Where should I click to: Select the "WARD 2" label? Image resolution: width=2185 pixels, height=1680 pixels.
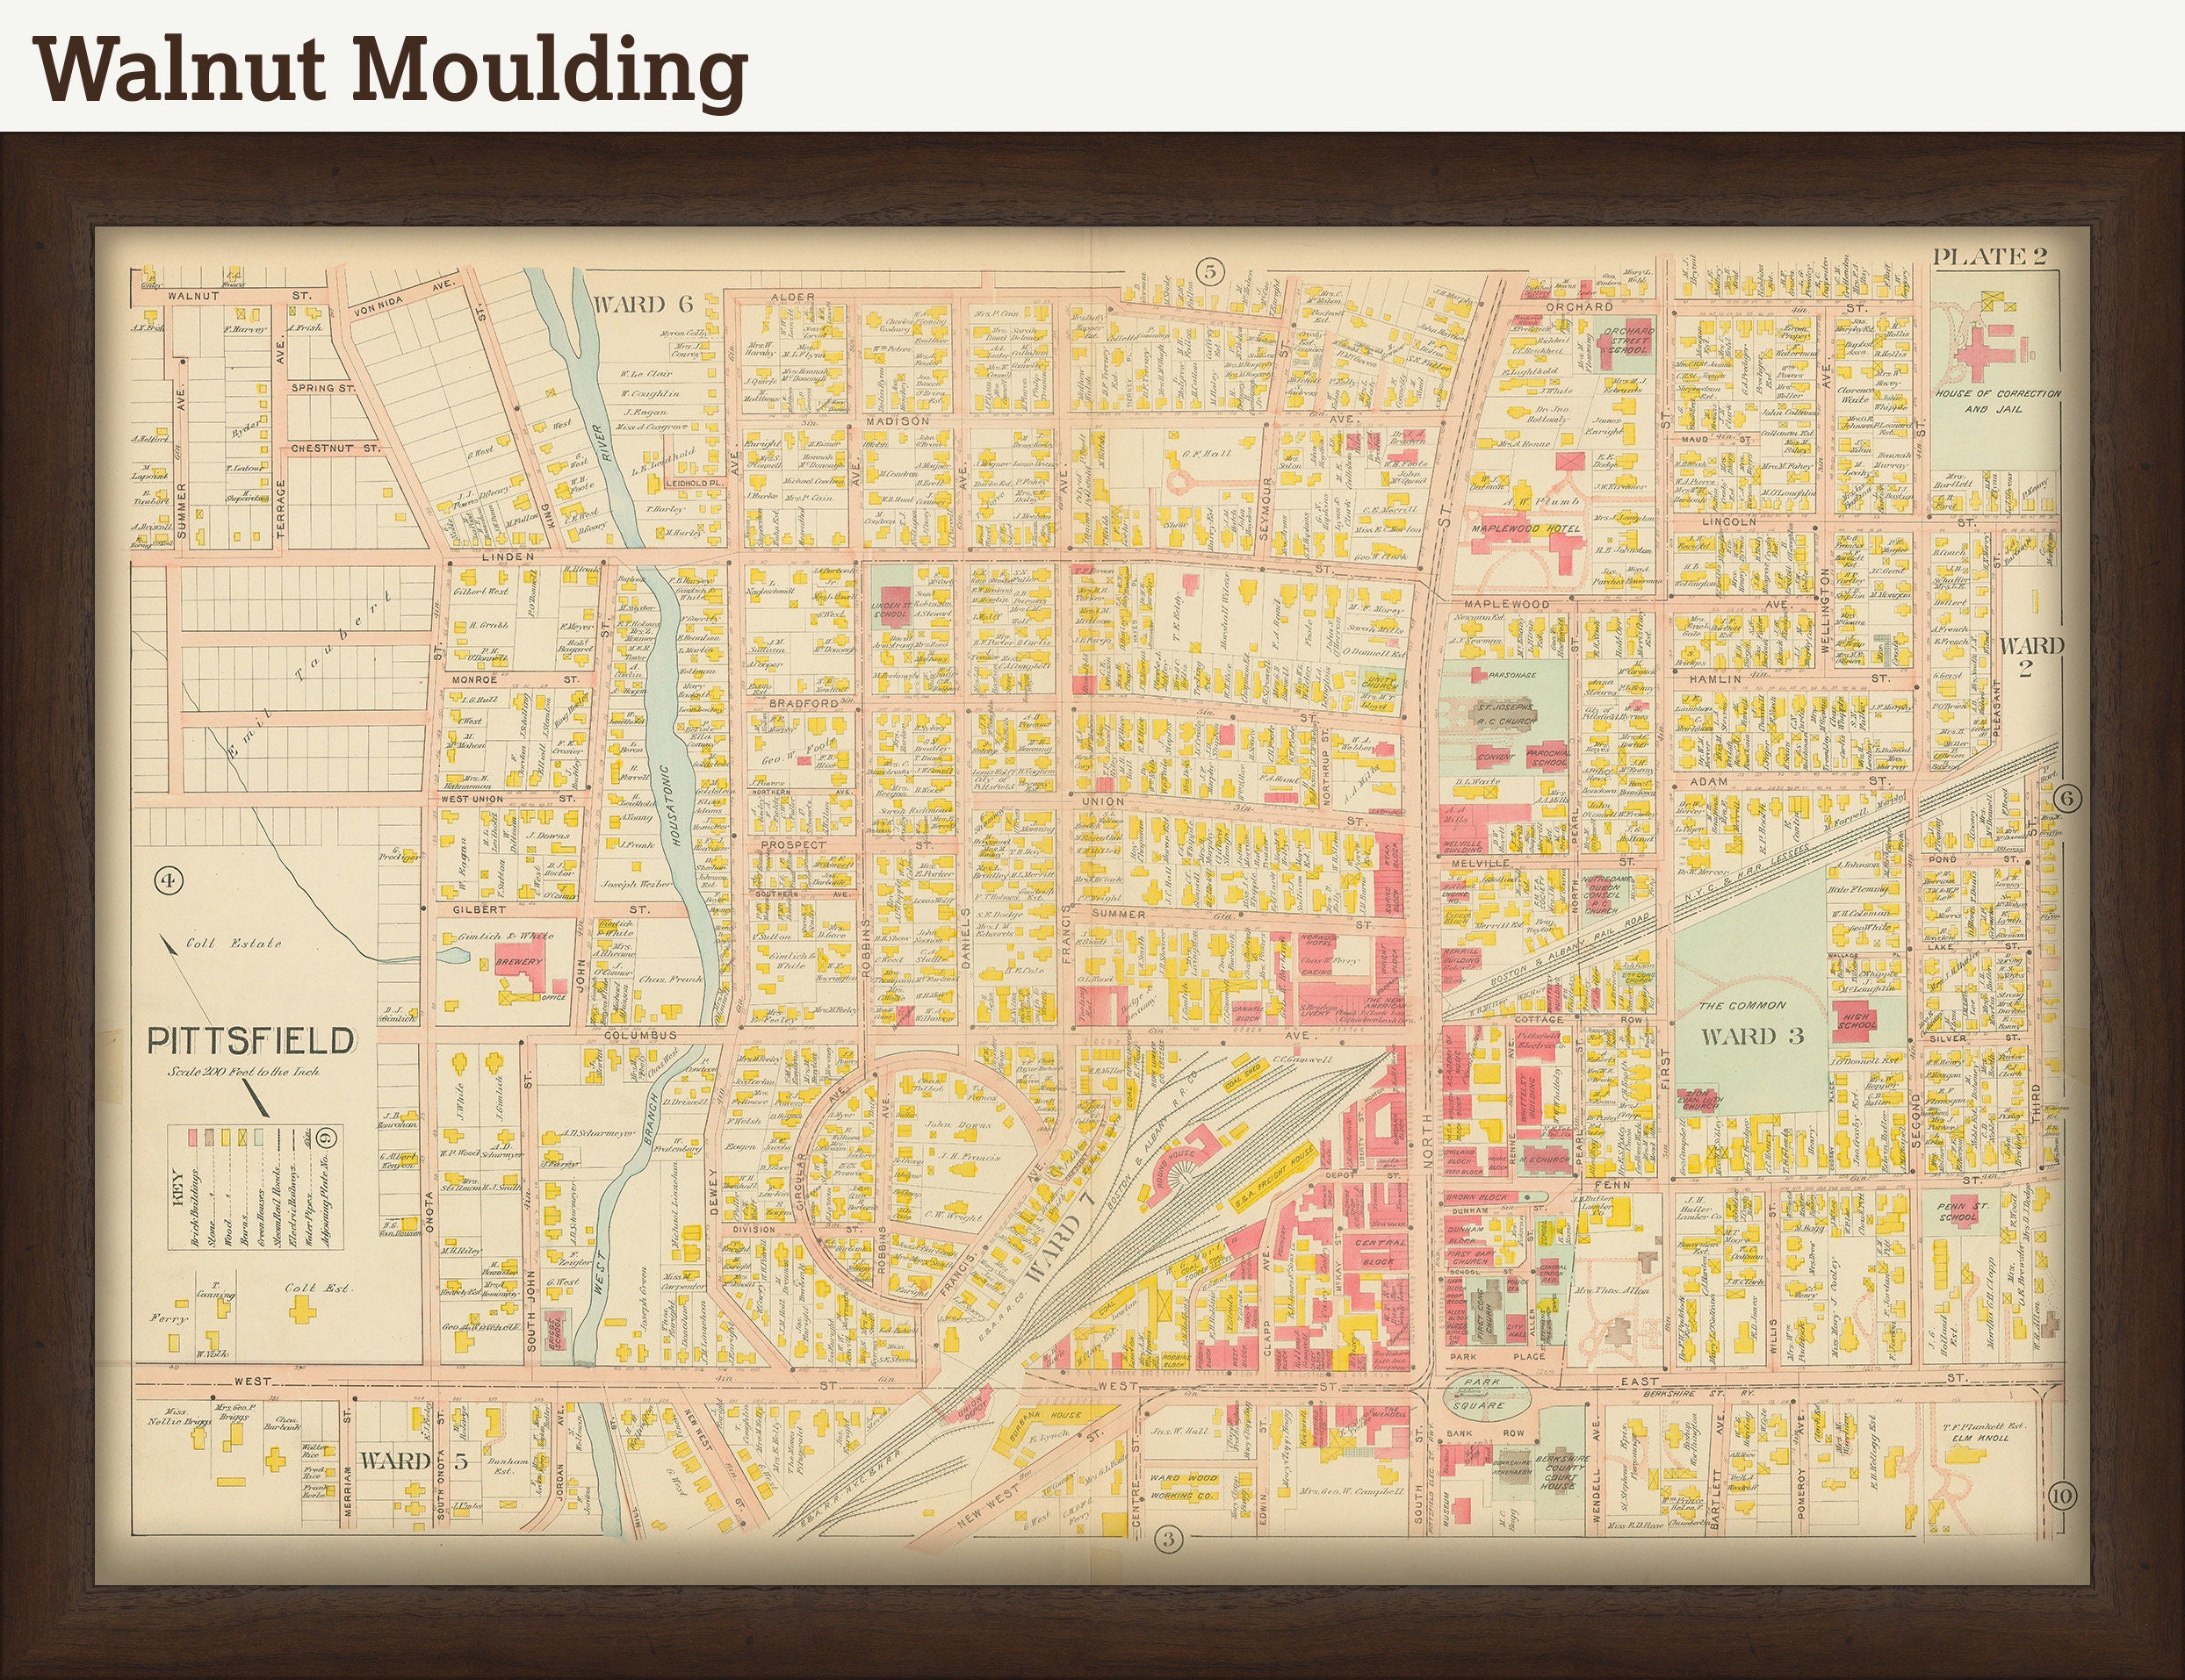click(2030, 656)
